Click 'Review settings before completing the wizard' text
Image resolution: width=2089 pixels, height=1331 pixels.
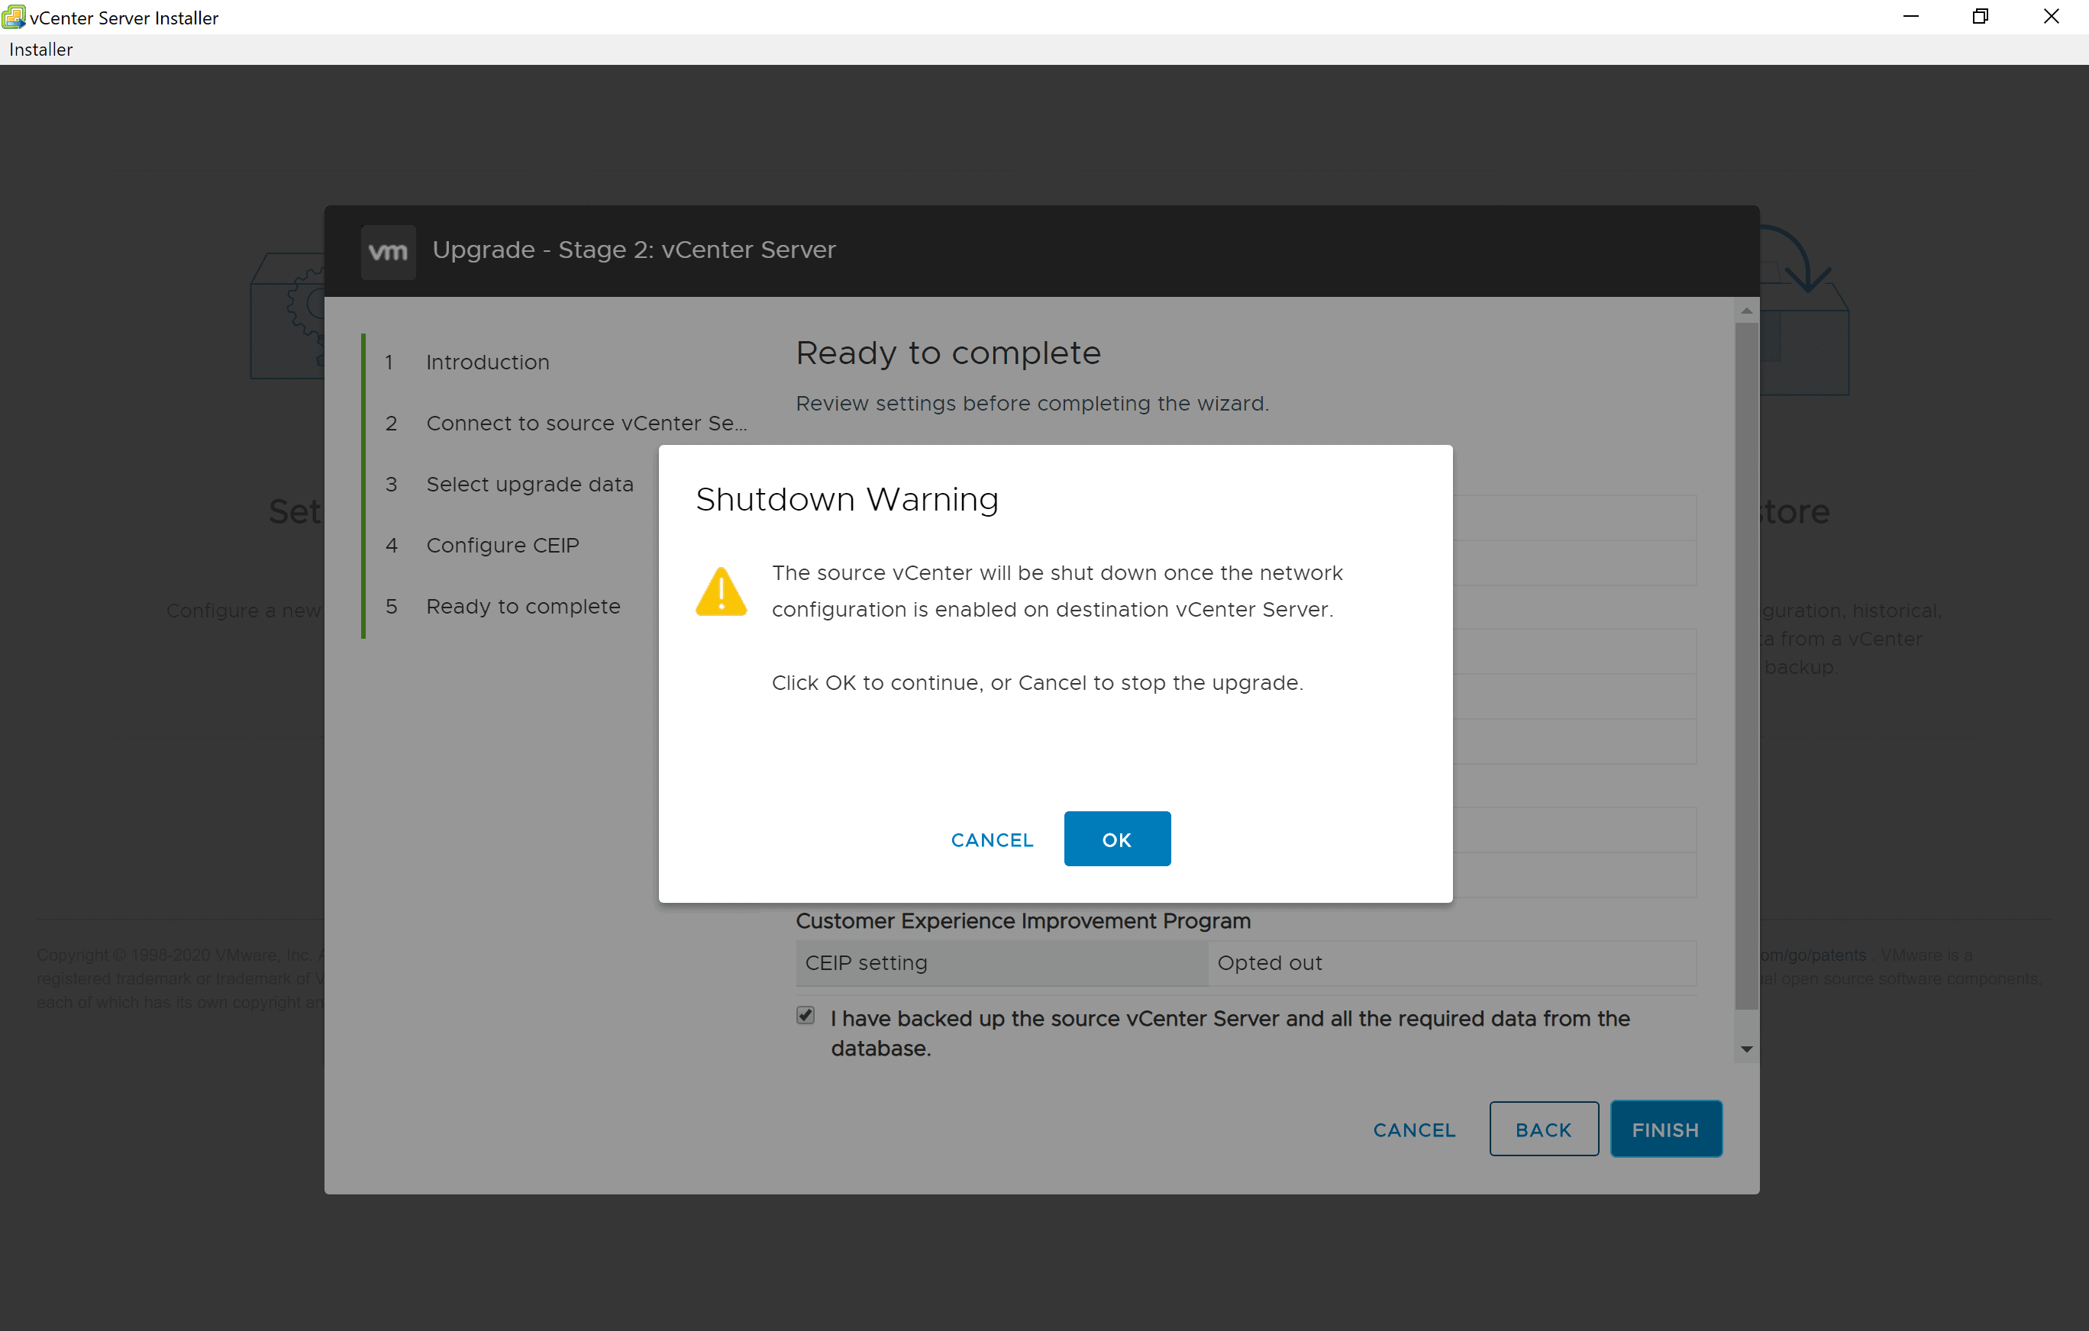tap(1032, 403)
